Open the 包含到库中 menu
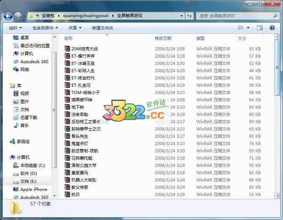 (x=45, y=28)
